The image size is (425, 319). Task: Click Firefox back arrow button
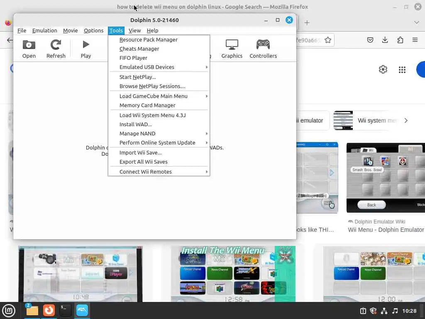pos(10,40)
